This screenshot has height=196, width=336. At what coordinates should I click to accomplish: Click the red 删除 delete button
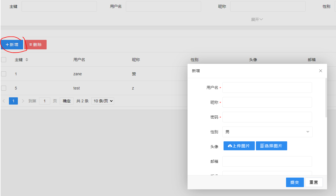point(35,45)
